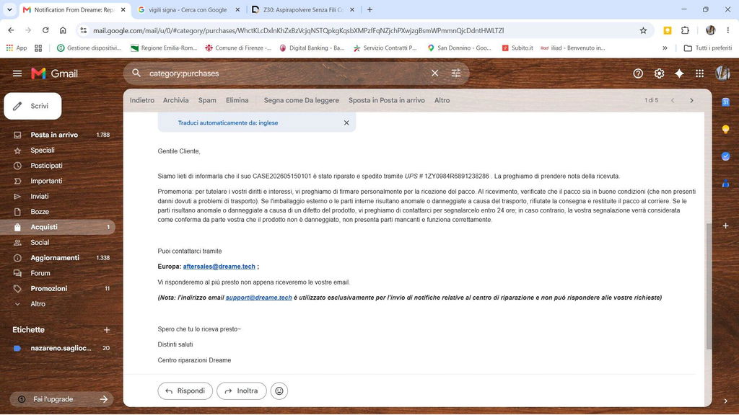Click Traduci automaticamente da: inglese
Viewport: 739px width, 415px height.
pyautogui.click(x=227, y=122)
